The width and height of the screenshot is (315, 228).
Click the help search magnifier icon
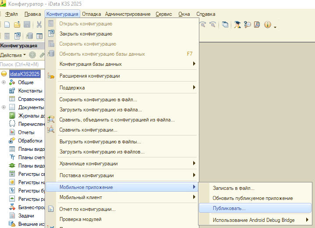pyautogui.click(x=248, y=25)
